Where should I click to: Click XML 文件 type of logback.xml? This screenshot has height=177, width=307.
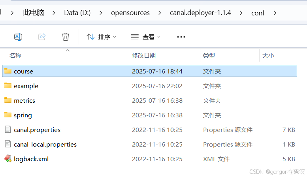[x=216, y=159]
